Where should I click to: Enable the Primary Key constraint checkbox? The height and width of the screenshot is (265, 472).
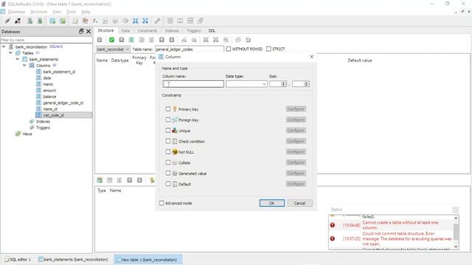tap(168, 109)
